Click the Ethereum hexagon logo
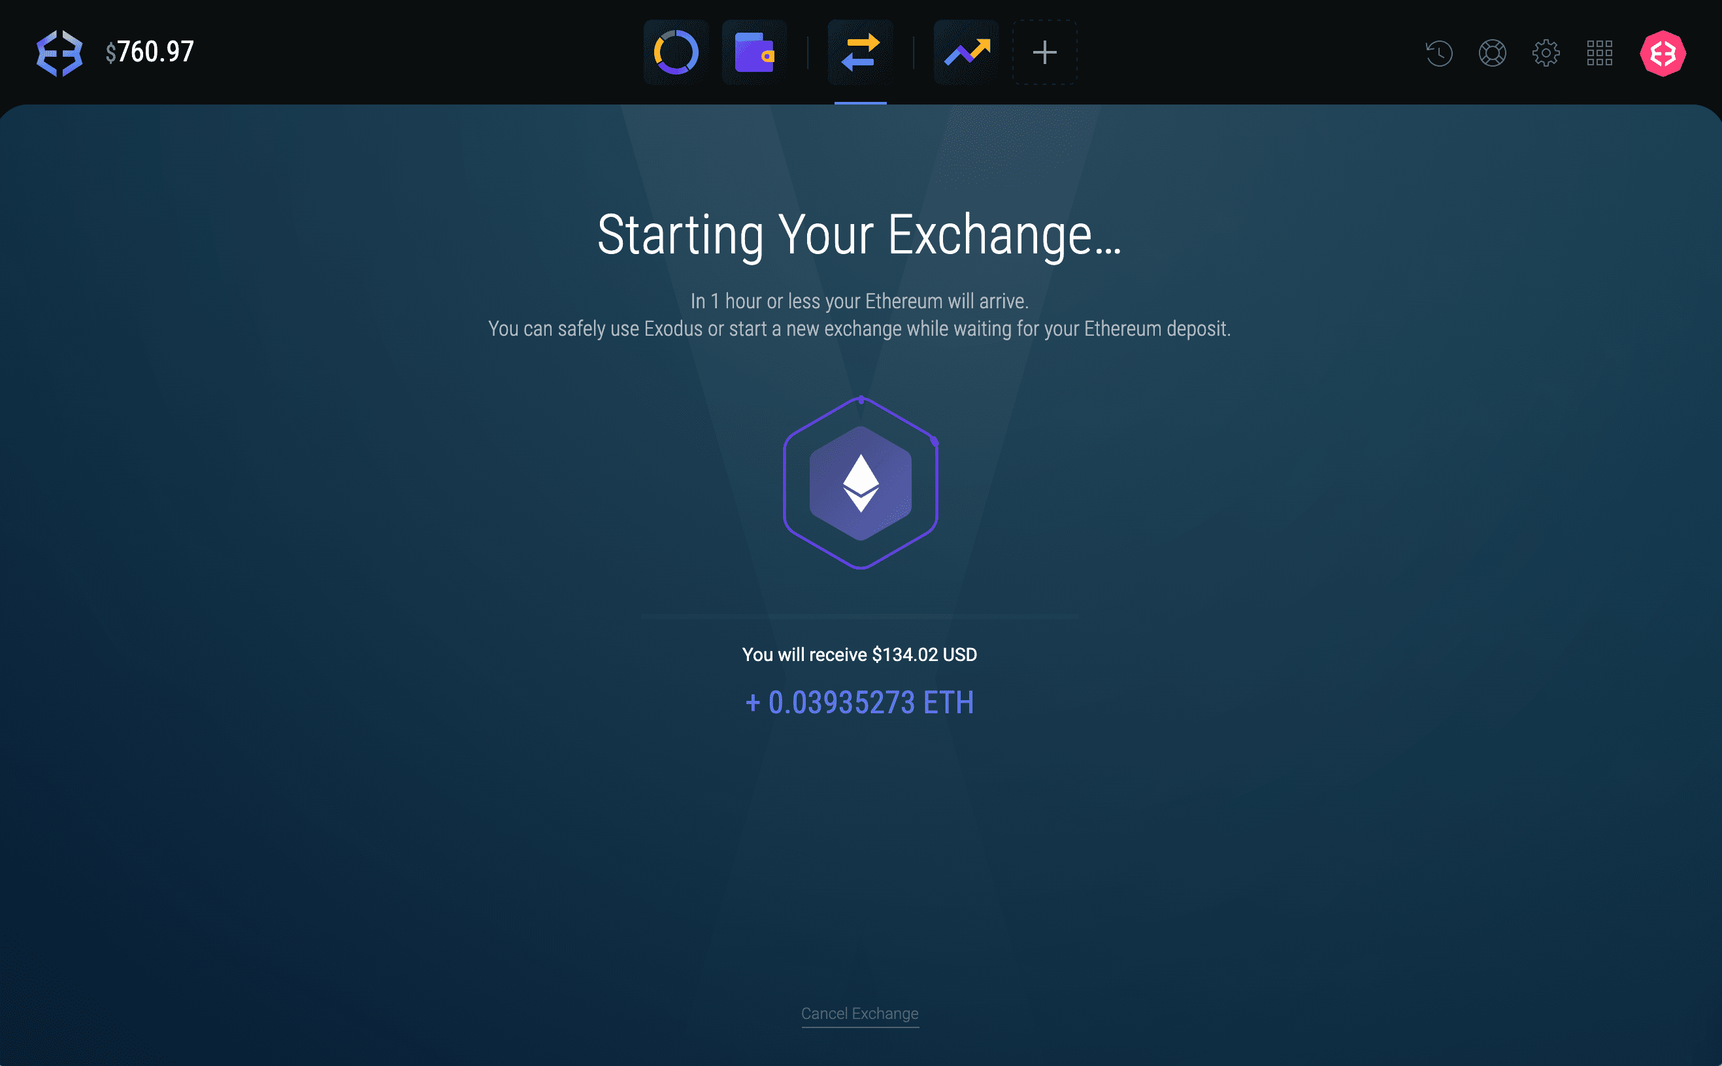 pyautogui.click(x=860, y=483)
